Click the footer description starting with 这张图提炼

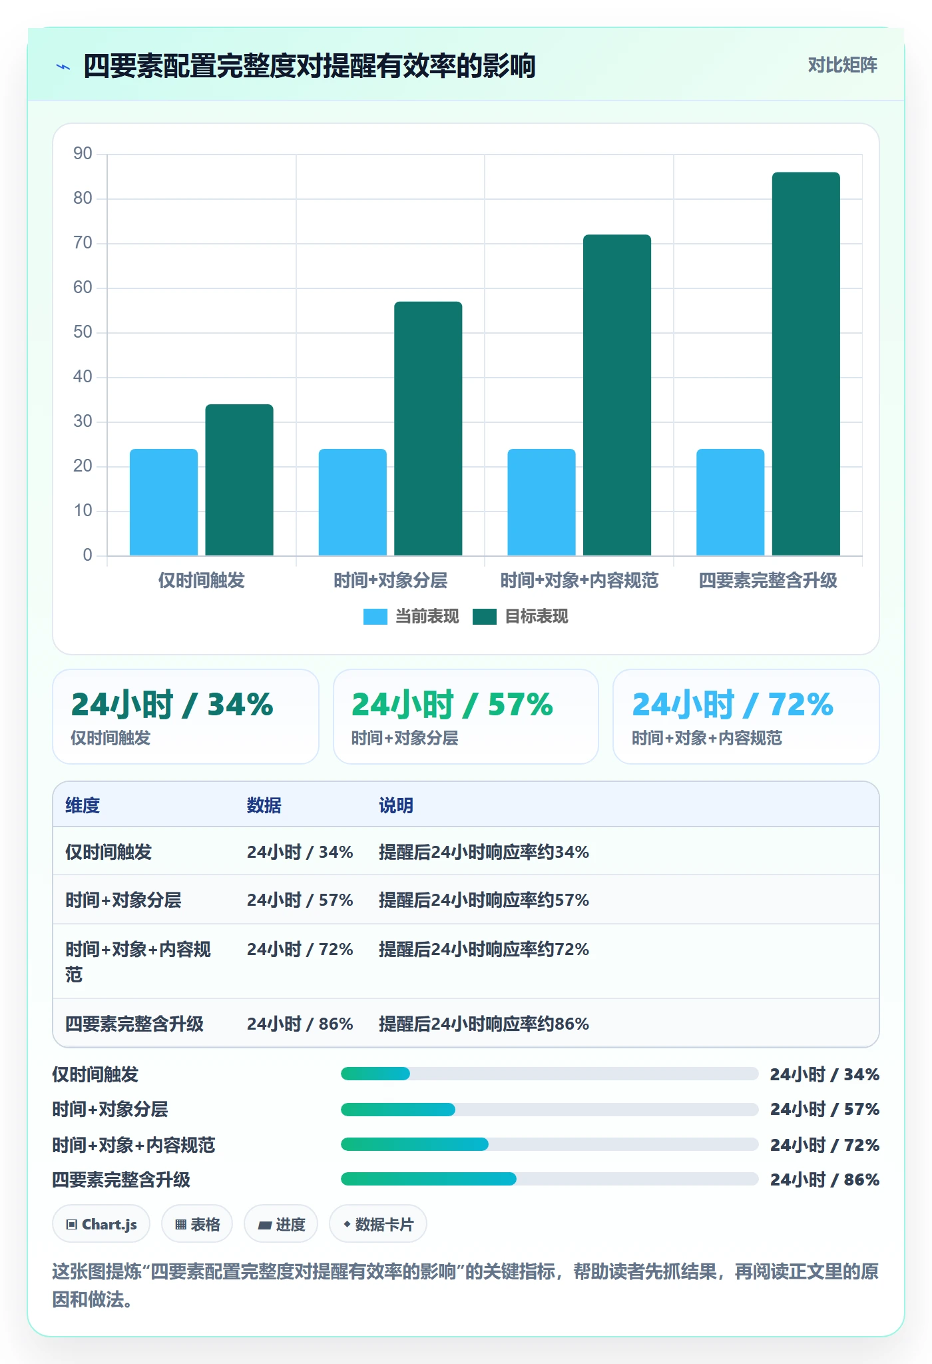[465, 1285]
